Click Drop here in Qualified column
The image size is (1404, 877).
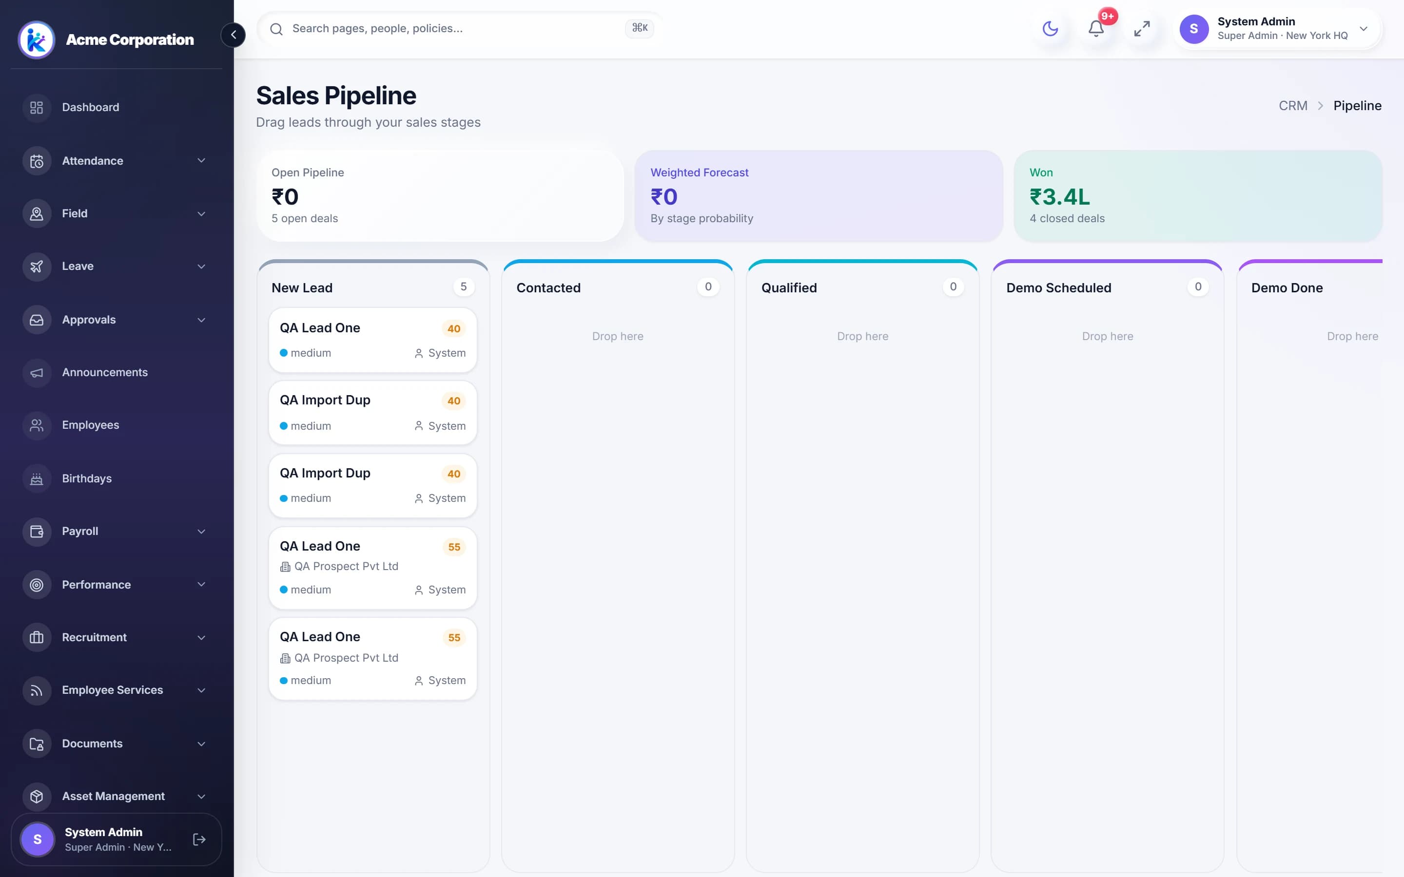coord(862,336)
